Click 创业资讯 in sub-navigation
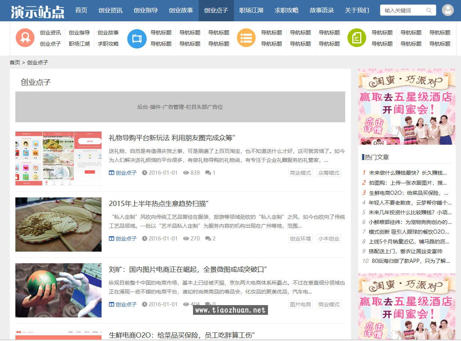This screenshot has height=341, width=461. click(x=50, y=33)
